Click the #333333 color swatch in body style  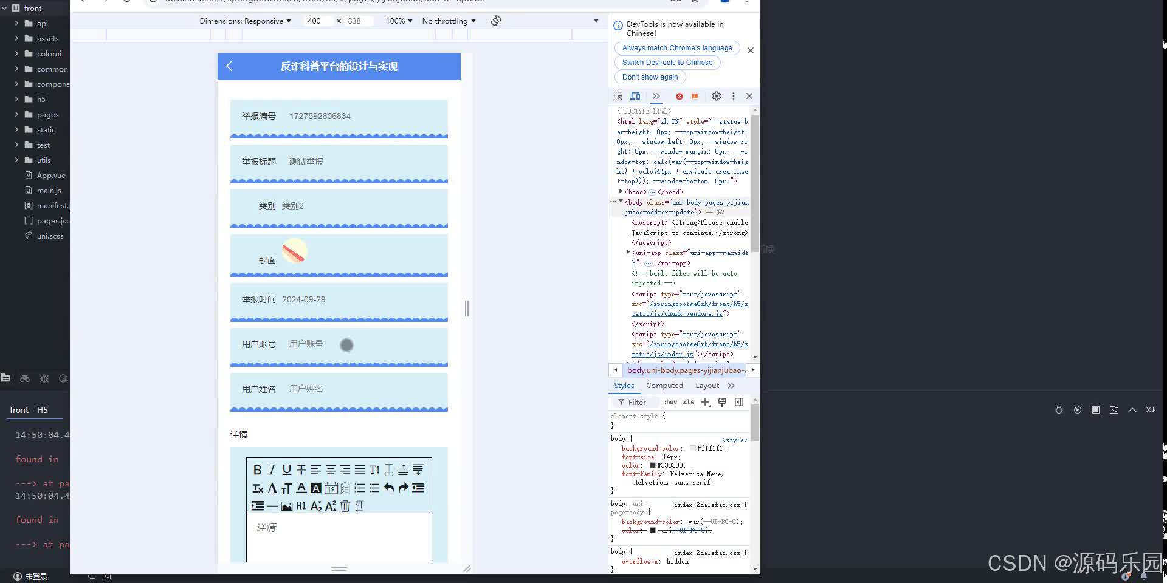coord(653,465)
